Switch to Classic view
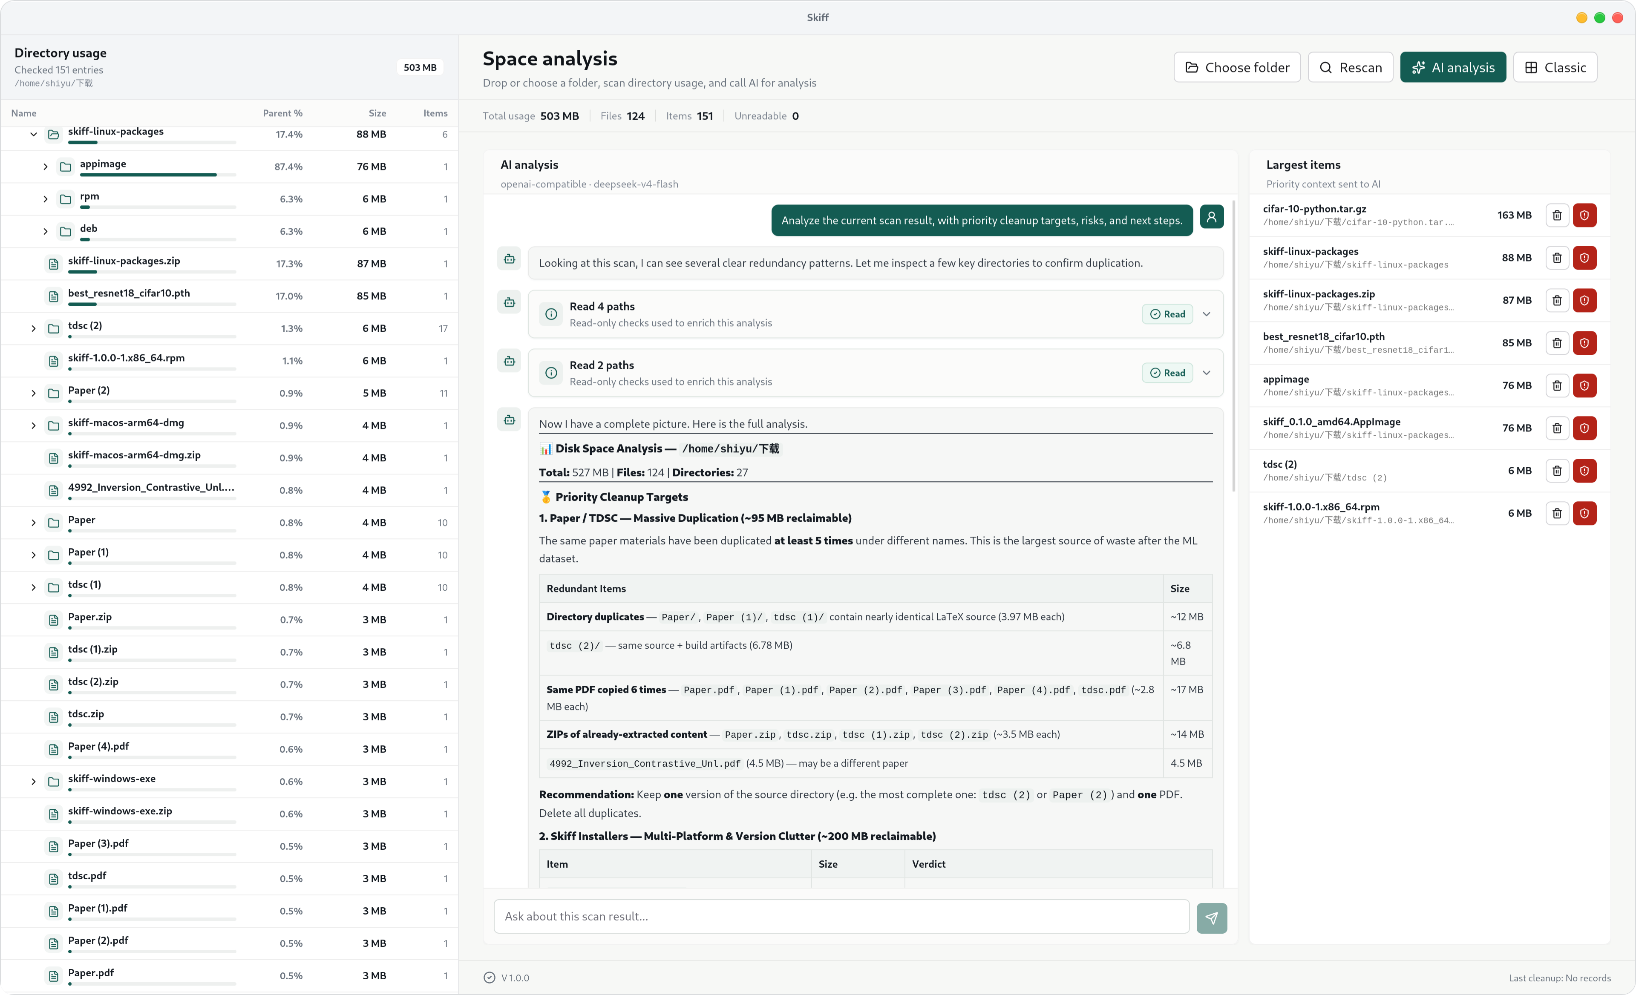The width and height of the screenshot is (1636, 995). (x=1555, y=67)
